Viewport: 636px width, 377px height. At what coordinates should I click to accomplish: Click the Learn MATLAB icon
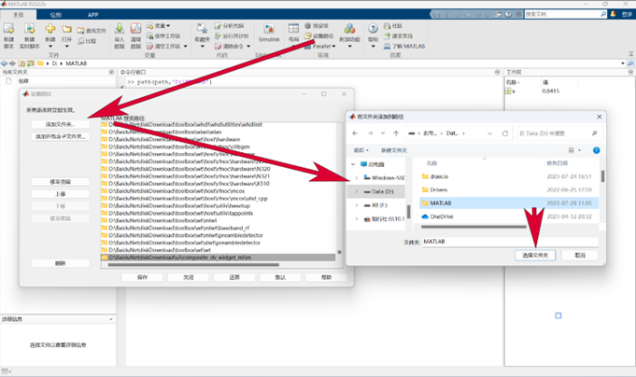tap(388, 47)
